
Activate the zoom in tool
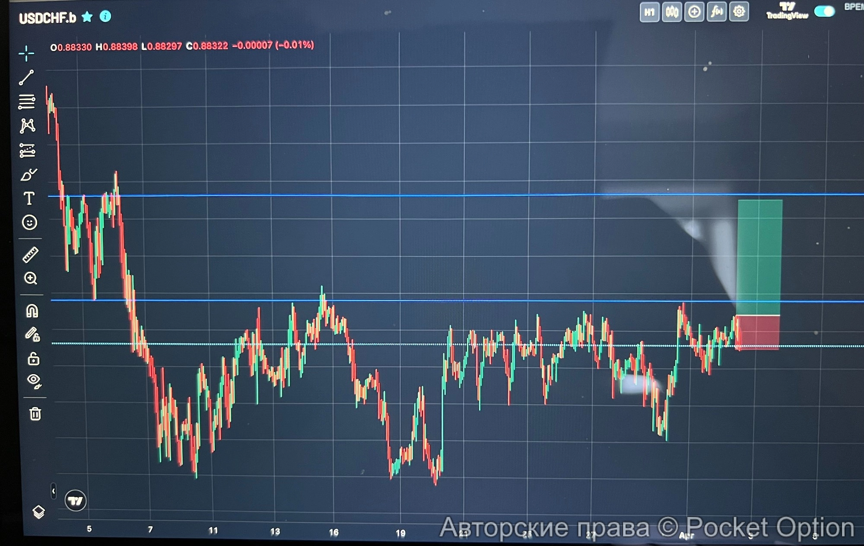[x=31, y=278]
